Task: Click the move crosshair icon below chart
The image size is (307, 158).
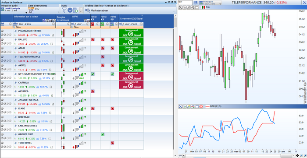Action: click(x=298, y=155)
